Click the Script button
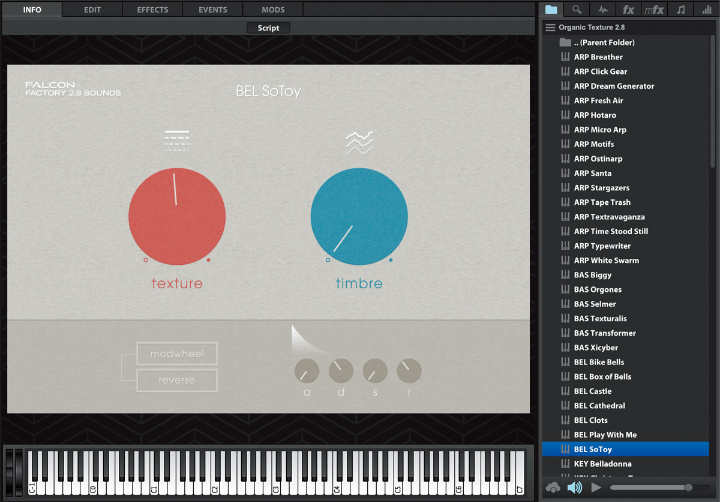Image resolution: width=720 pixels, height=502 pixels. coord(268,28)
